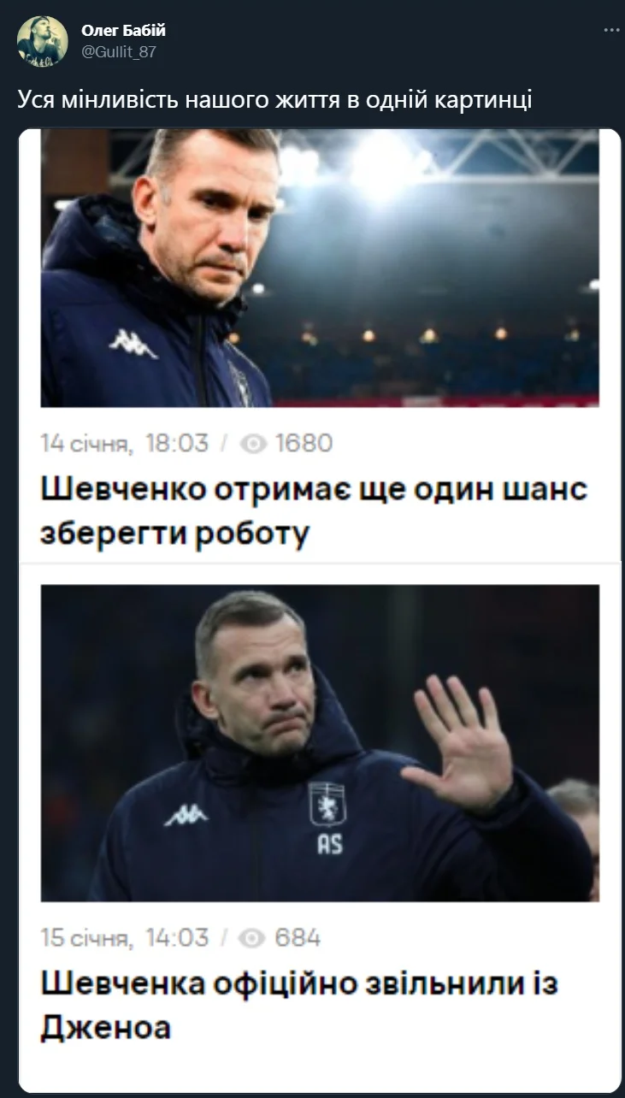Open Олег Бабій profile avatar
The width and height of the screenshot is (625, 1098).
click(x=42, y=41)
